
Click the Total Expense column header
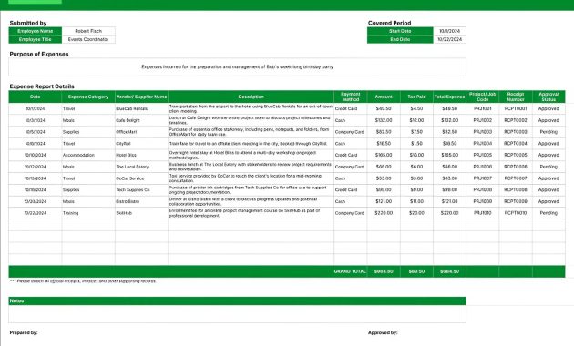tap(449, 97)
